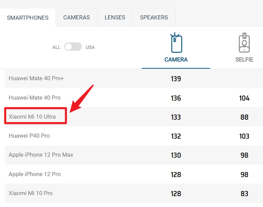Click the SELFIE column label

click(244, 60)
